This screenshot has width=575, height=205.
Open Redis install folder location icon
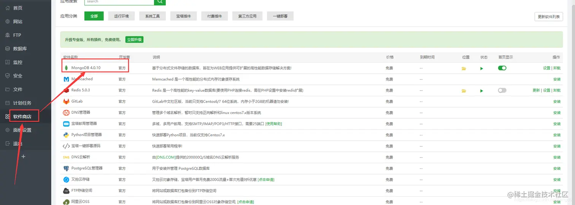[464, 91]
